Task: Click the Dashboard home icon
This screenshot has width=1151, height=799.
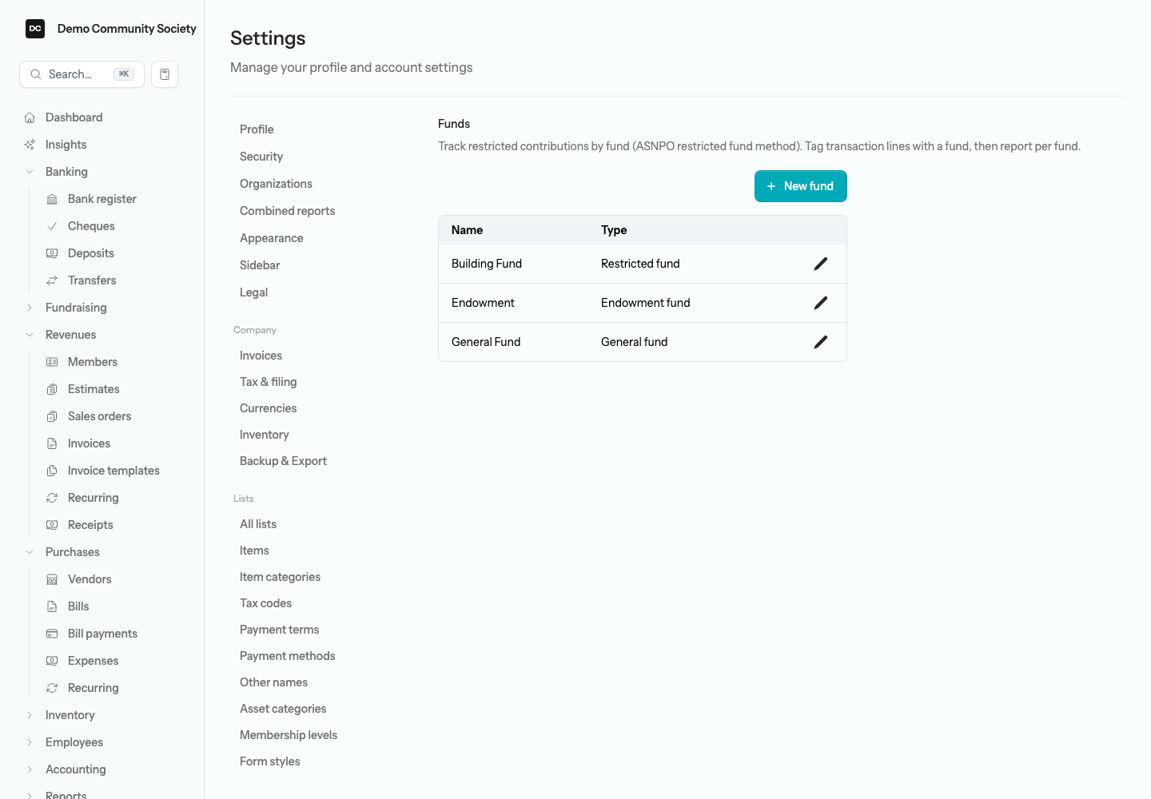Action: [30, 117]
